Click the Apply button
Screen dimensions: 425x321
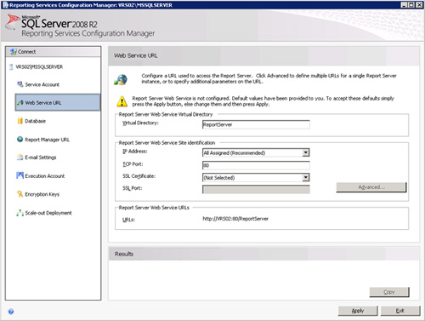pyautogui.click(x=358, y=311)
